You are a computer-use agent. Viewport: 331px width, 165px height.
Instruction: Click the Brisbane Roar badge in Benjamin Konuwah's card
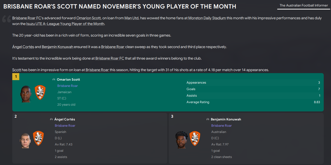tap(195, 138)
